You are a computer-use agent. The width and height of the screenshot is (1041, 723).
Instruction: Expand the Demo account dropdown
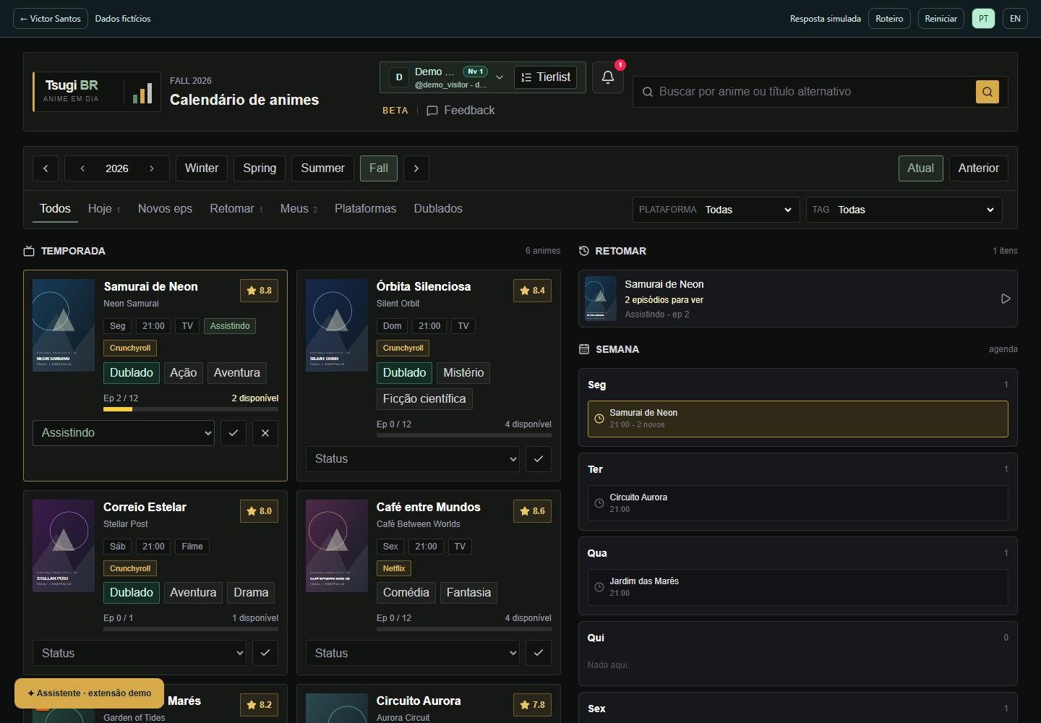[500, 77]
